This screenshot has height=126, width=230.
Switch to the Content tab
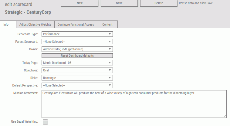tap(107, 24)
